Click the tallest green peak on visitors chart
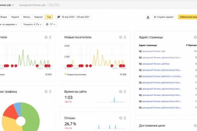This screenshot has height=131, width=197. point(23,50)
